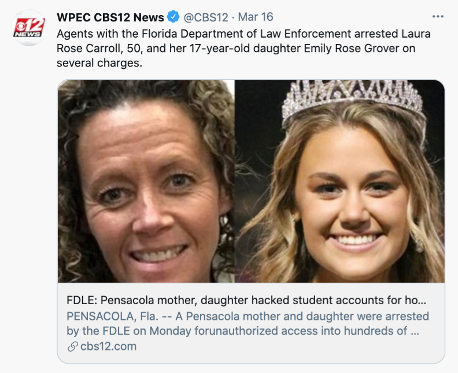Click the left photo of curly-haired woman
Viewport: 458px width, 373px height.
[146, 181]
